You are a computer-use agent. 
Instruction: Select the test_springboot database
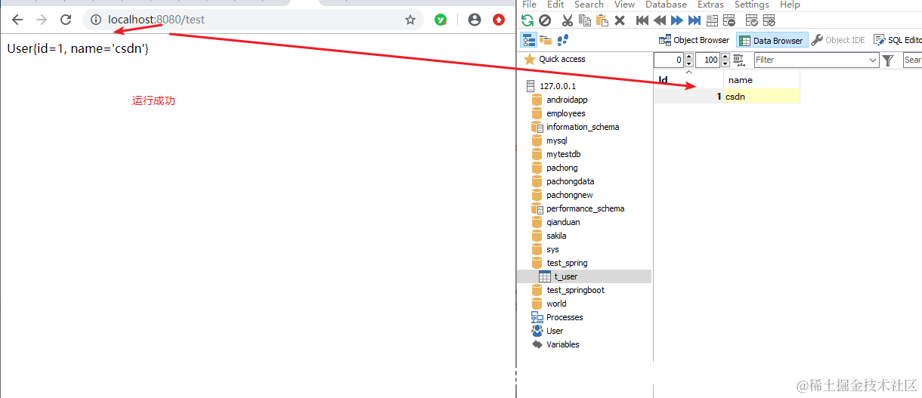(x=575, y=290)
